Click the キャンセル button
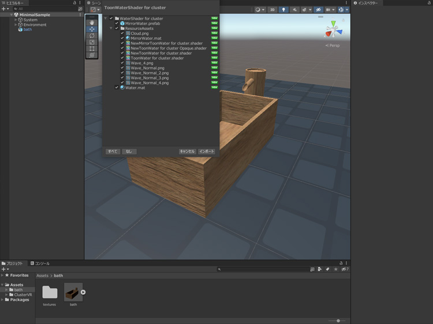This screenshot has width=433, height=324. (187, 152)
